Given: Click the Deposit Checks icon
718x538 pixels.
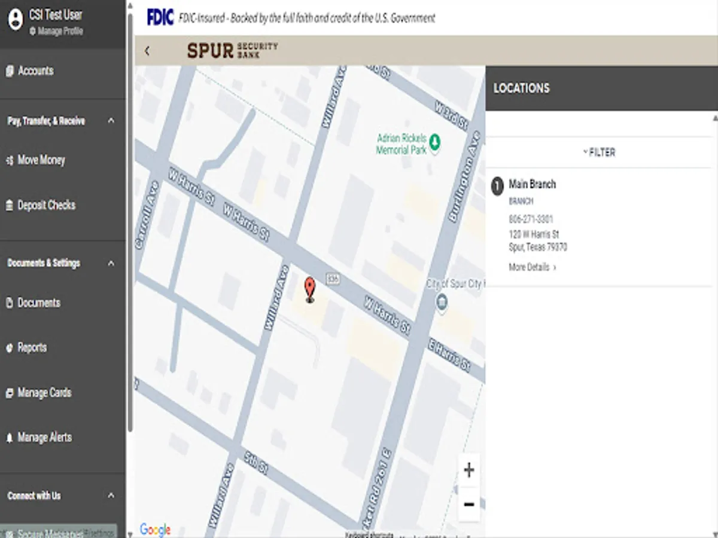Looking at the screenshot, I should [x=8, y=205].
